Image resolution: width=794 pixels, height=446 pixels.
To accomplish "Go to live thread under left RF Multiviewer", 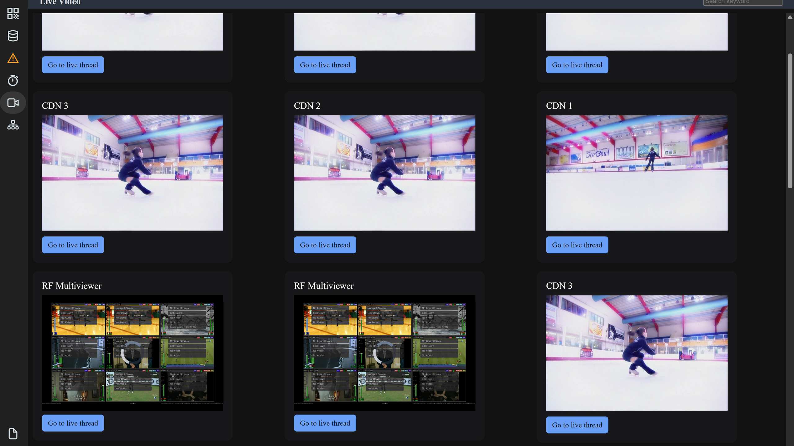I will (x=73, y=423).
